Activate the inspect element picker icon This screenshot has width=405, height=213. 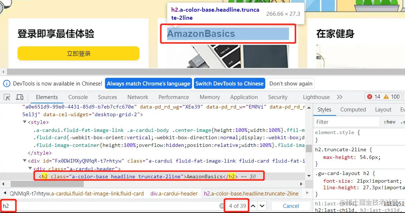point(7,97)
